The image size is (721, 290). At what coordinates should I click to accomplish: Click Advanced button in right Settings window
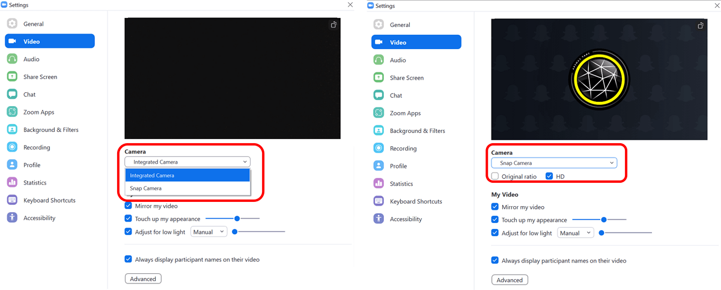pyautogui.click(x=510, y=280)
